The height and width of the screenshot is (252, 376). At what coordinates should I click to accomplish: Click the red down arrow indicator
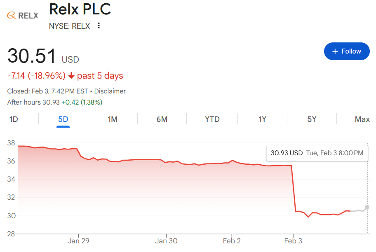(x=71, y=76)
